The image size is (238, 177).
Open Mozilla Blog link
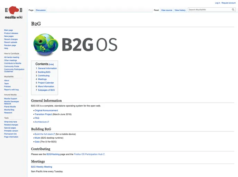[9, 110]
